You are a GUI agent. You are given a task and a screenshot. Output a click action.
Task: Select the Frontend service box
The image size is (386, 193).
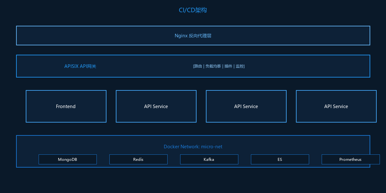(x=66, y=106)
